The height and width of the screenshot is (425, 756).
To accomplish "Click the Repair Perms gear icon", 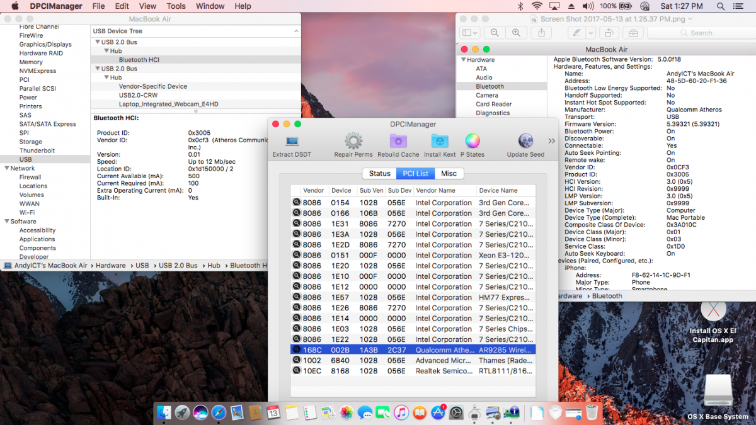I will click(x=353, y=142).
